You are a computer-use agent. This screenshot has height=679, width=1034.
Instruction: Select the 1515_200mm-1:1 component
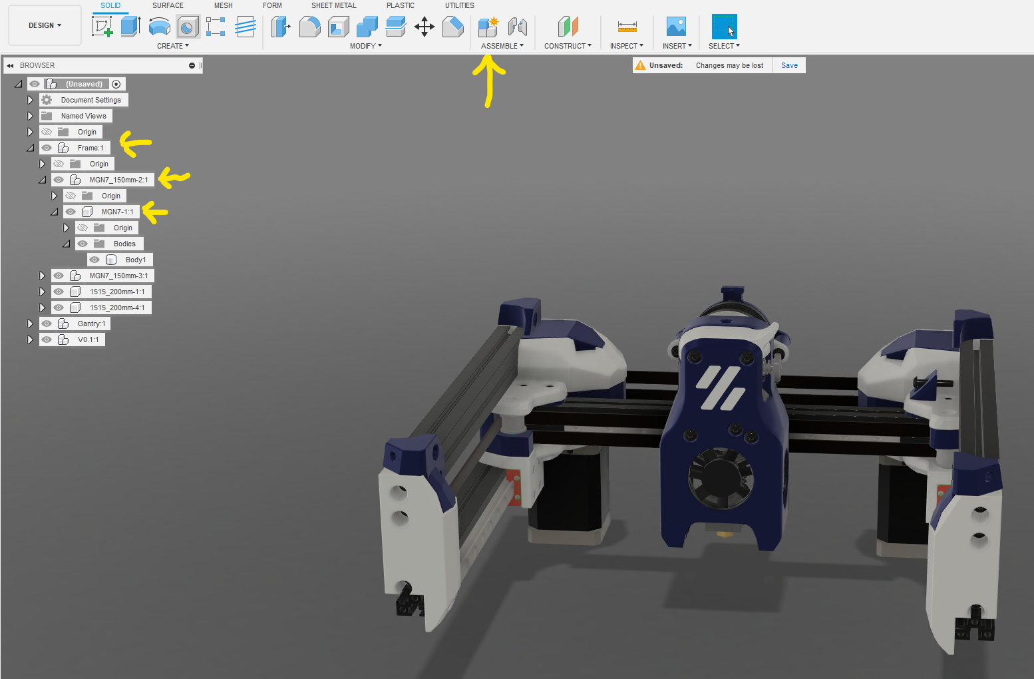pos(117,292)
